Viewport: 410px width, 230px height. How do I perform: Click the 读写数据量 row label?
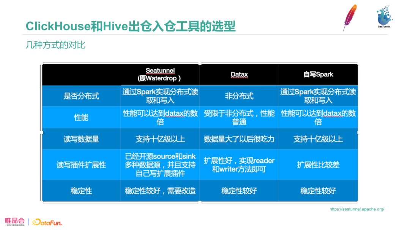click(81, 139)
